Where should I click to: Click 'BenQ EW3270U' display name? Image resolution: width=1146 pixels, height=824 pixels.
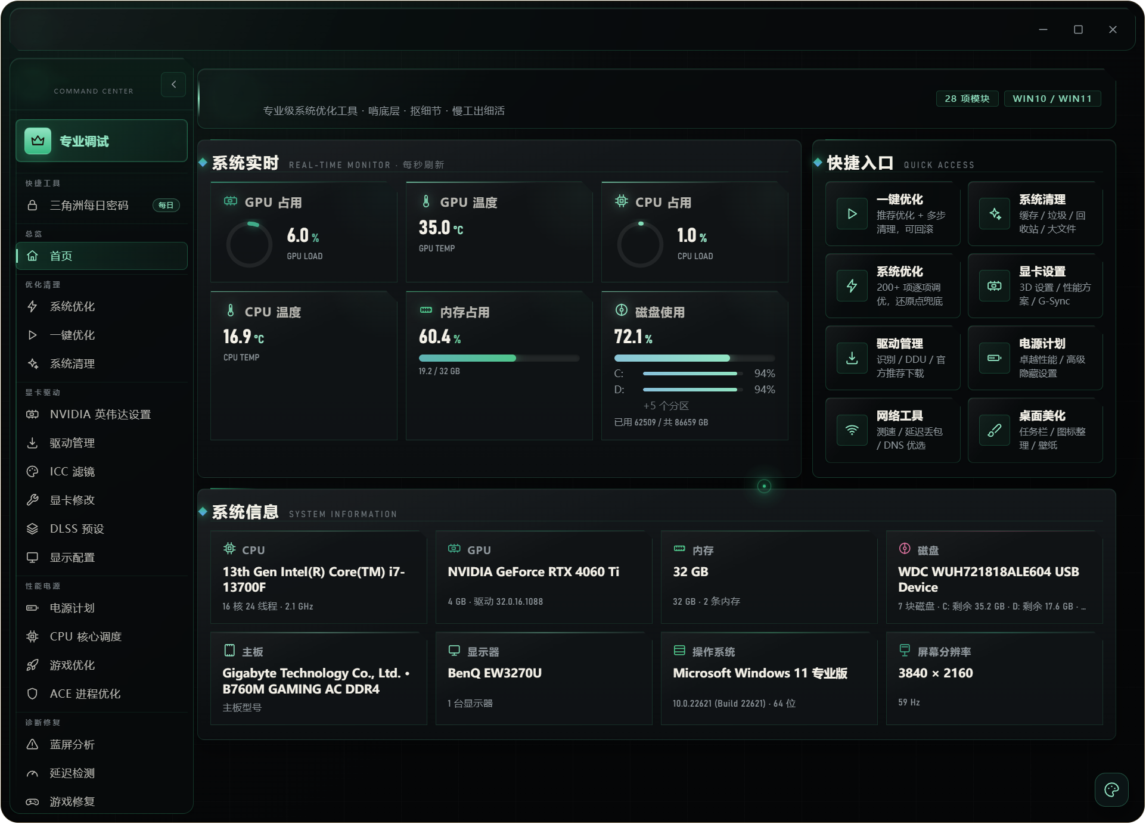495,673
